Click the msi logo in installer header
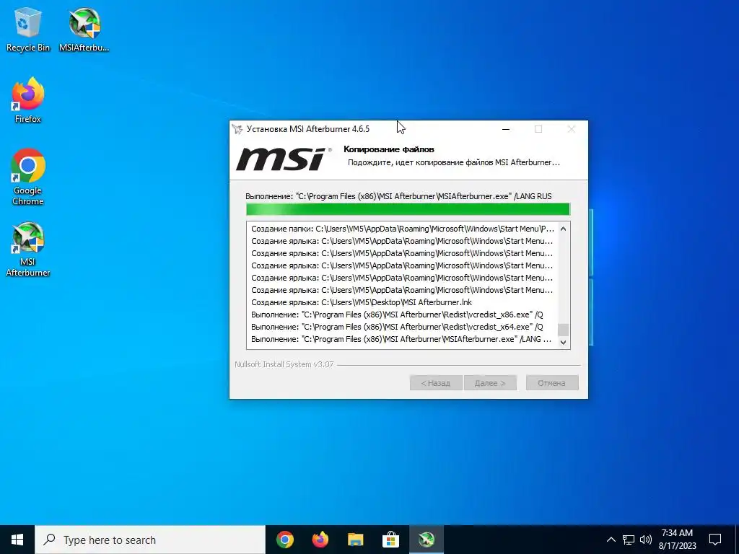 284,158
